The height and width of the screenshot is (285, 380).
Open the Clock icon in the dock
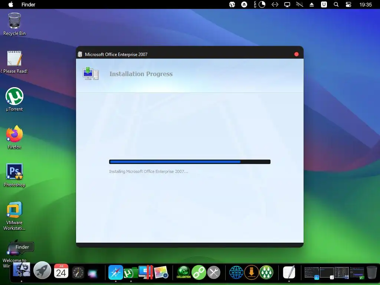coord(78,273)
